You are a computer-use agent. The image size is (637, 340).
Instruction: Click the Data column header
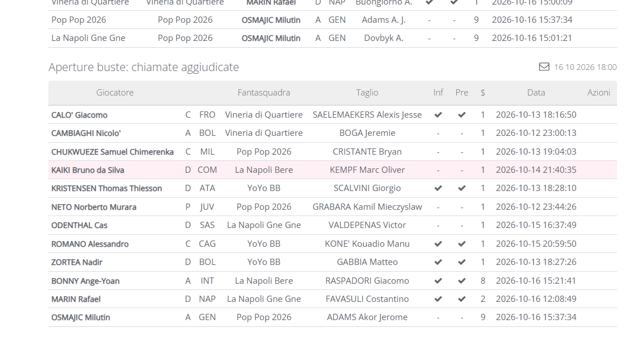pos(536,93)
